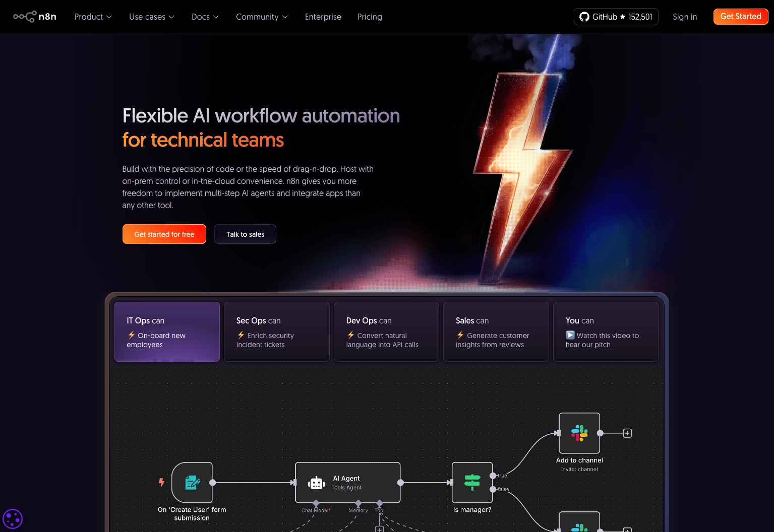774x532 pixels.
Task: Select the 'Dev Ops can' tab card
Action: [386, 331]
